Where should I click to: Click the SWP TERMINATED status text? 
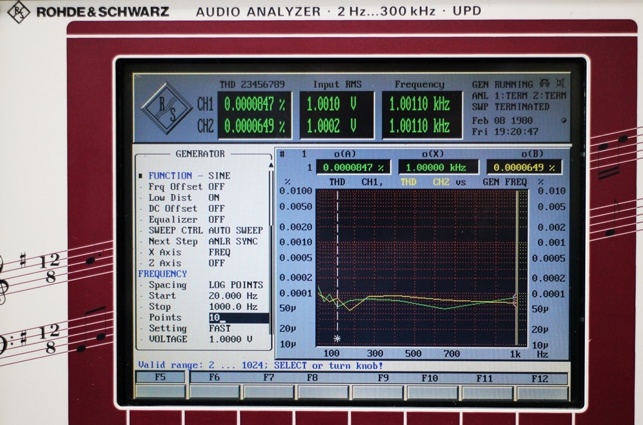(x=511, y=107)
